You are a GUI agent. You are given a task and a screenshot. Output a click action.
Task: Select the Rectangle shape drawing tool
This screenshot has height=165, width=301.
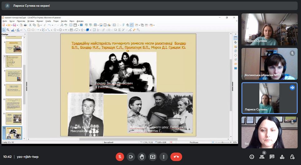pos(29,30)
